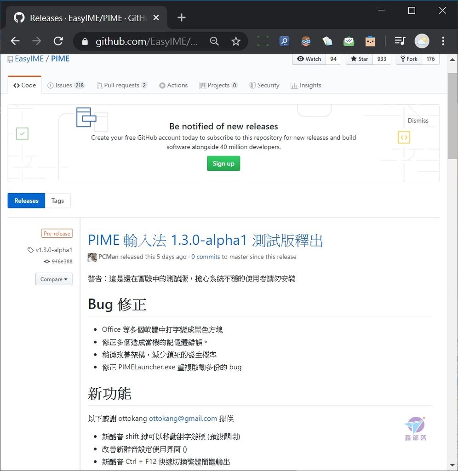This screenshot has width=458, height=471.
Task: Open the Insights tab
Action: (306, 85)
